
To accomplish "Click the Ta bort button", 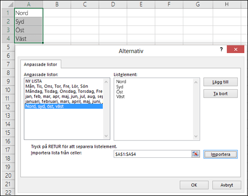I will pyautogui.click(x=220, y=94).
